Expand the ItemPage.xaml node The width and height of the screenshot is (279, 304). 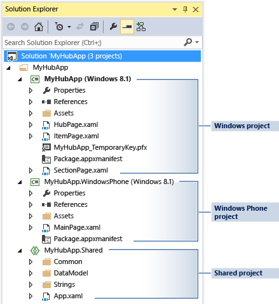(x=31, y=136)
